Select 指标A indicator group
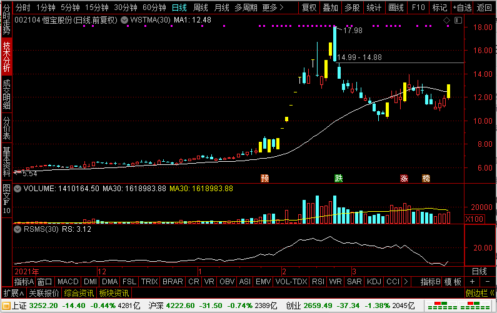Screen dimensions: 497x313 click(x=24, y=282)
